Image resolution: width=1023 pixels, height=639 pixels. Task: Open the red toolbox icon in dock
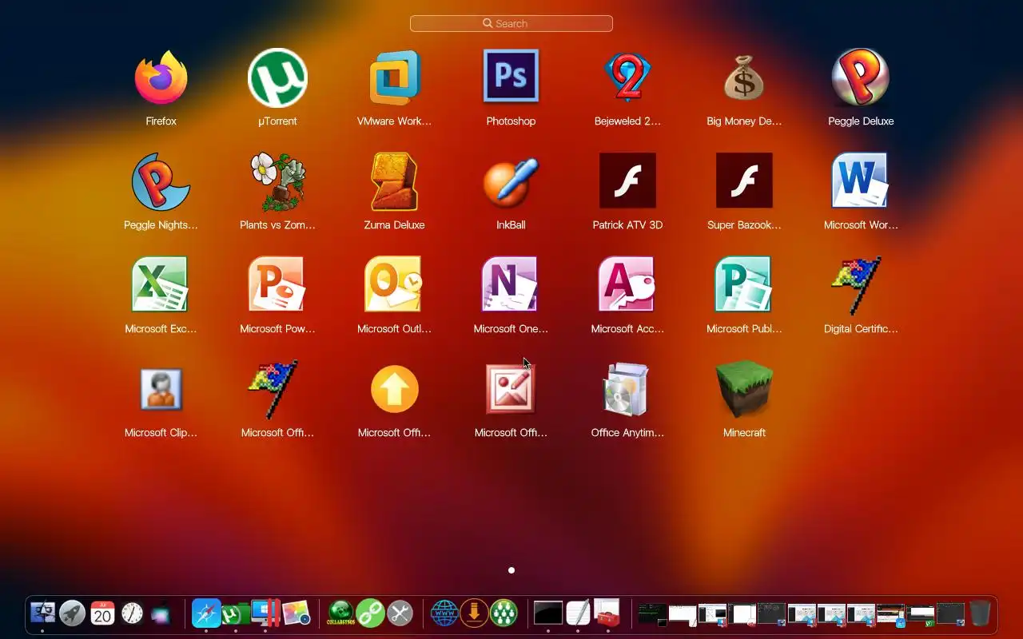coord(607,613)
